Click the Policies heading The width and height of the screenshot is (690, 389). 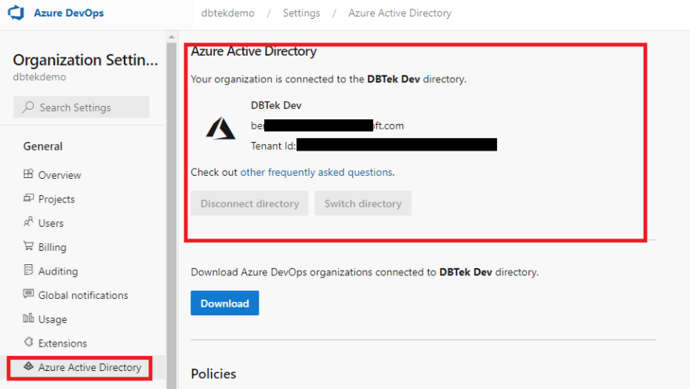pyautogui.click(x=213, y=373)
